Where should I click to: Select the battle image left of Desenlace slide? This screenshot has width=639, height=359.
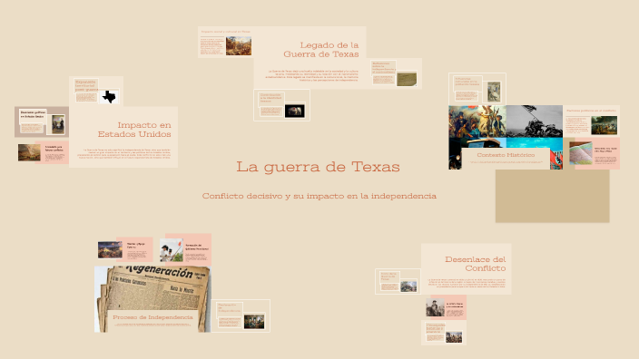click(408, 286)
